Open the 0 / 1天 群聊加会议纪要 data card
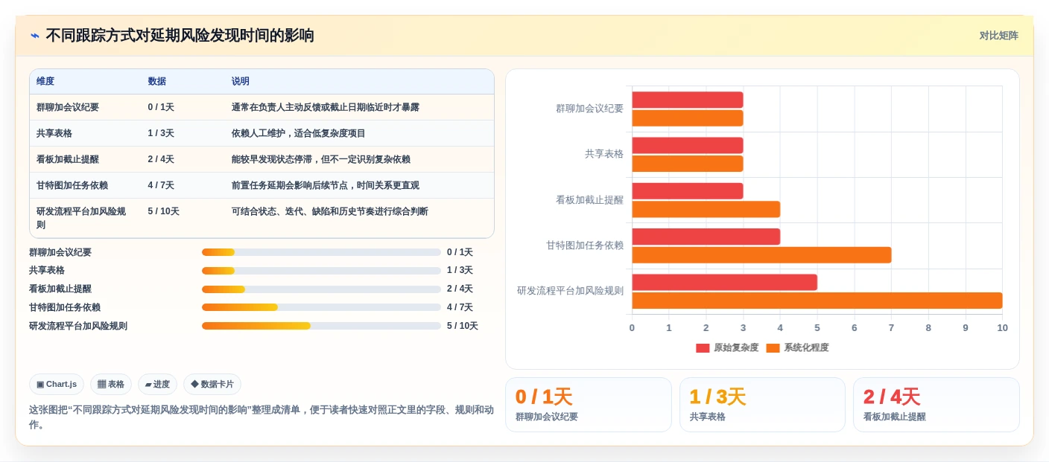 [589, 405]
